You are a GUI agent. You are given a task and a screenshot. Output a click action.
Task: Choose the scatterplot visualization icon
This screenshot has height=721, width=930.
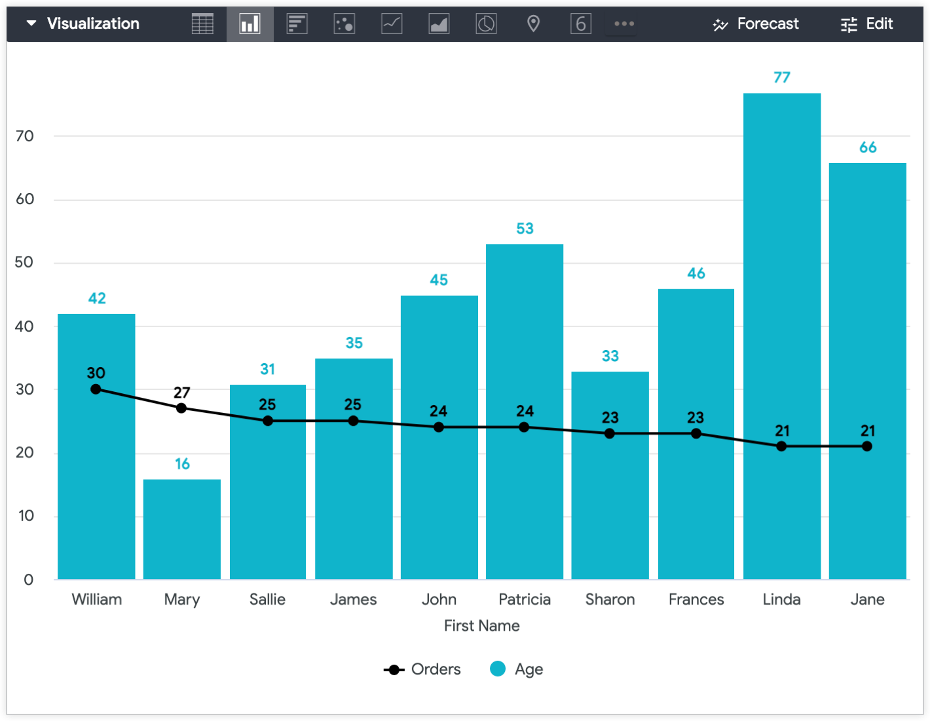coord(344,24)
